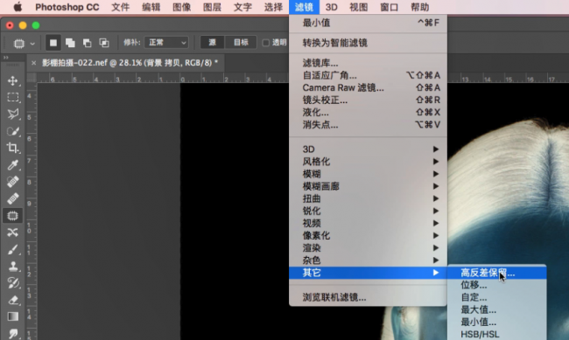This screenshot has width=569, height=340.
Task: Select the Eraser tool
Action: pyautogui.click(x=13, y=300)
